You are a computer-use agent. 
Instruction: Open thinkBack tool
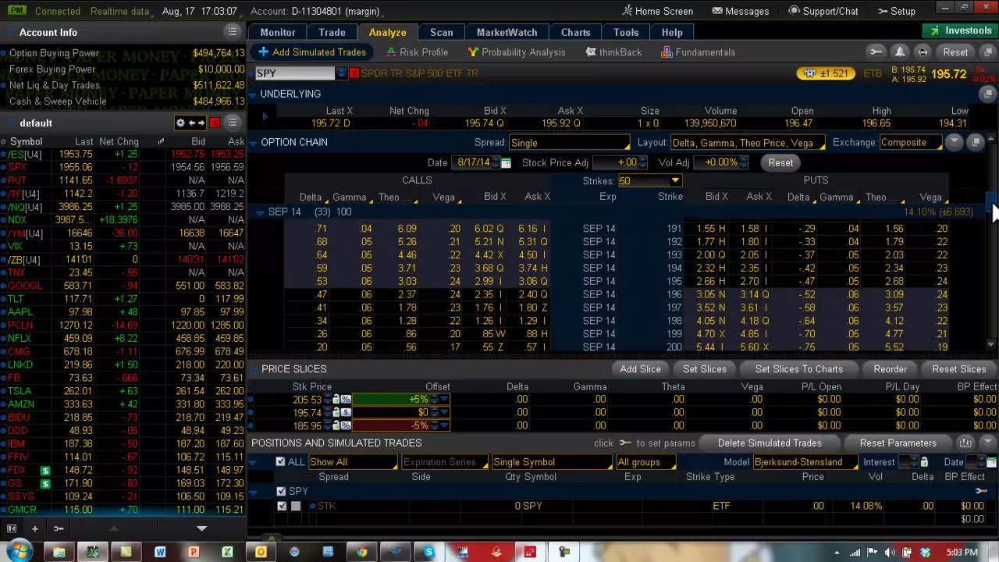[613, 52]
